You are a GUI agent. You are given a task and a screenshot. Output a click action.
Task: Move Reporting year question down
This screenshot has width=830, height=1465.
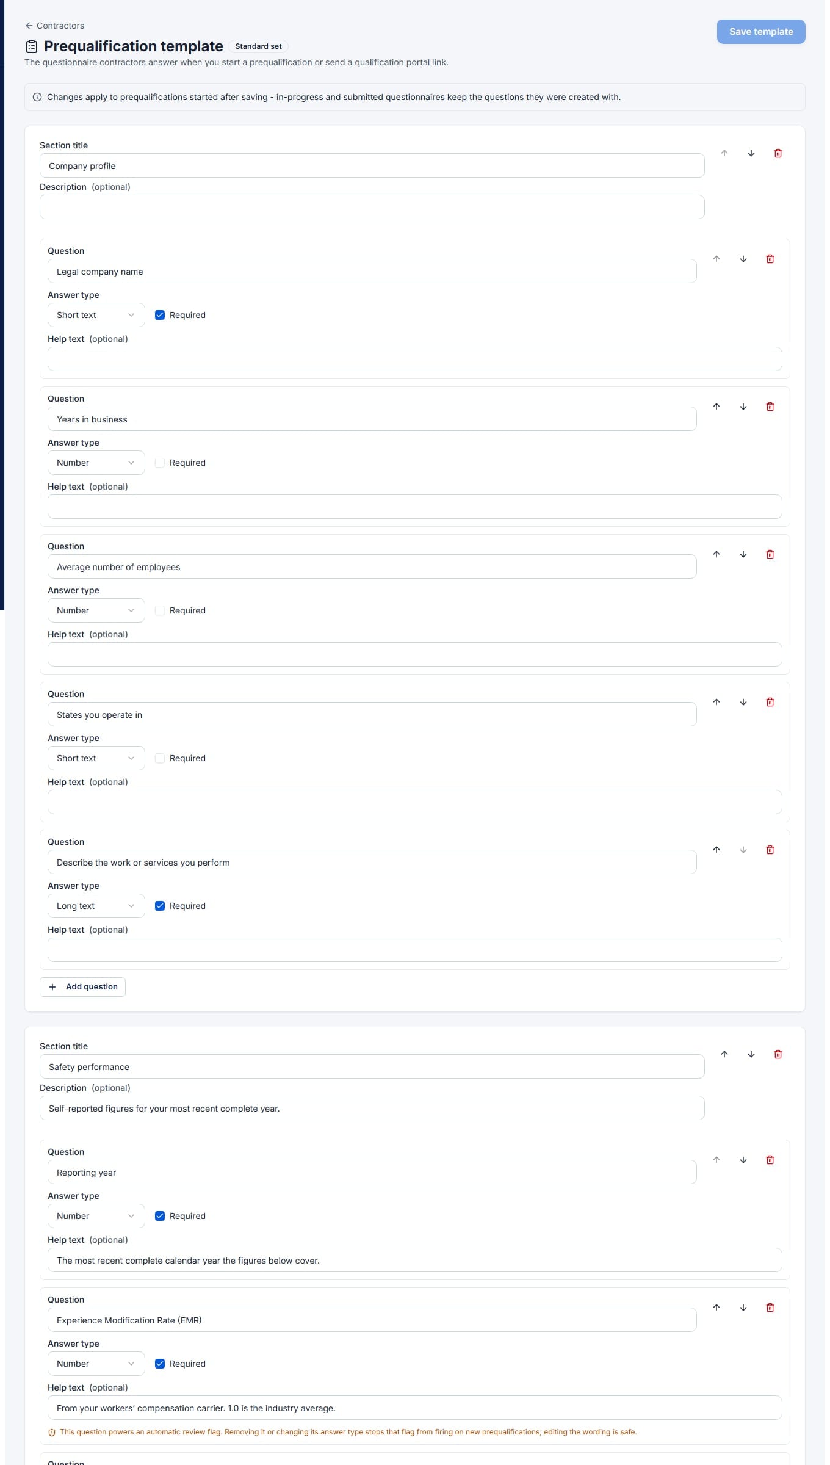click(743, 1160)
